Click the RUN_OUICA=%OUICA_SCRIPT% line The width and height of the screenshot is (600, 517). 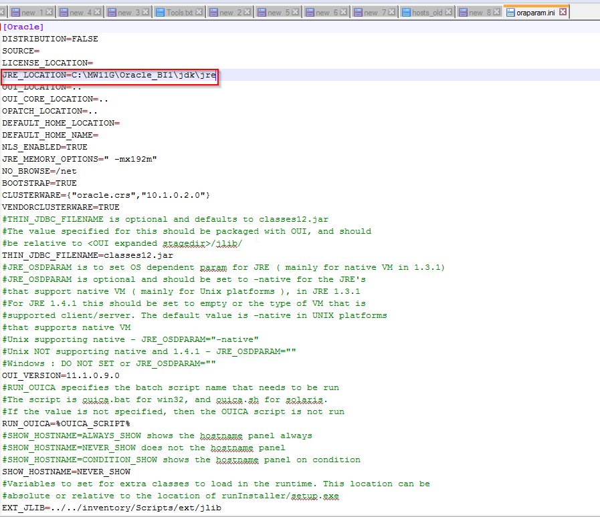click(66, 423)
